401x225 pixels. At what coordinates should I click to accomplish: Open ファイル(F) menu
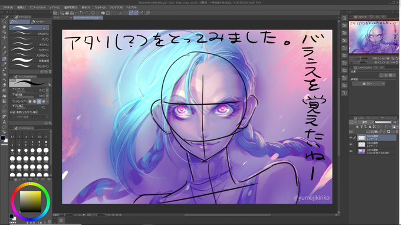(x=8, y=8)
